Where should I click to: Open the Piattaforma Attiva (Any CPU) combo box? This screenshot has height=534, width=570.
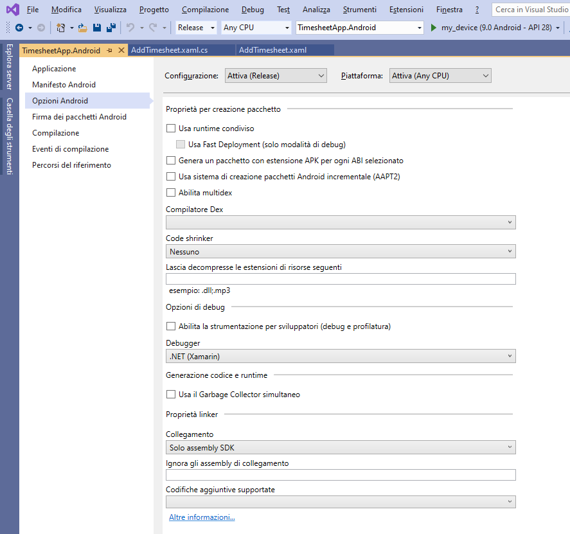click(440, 76)
